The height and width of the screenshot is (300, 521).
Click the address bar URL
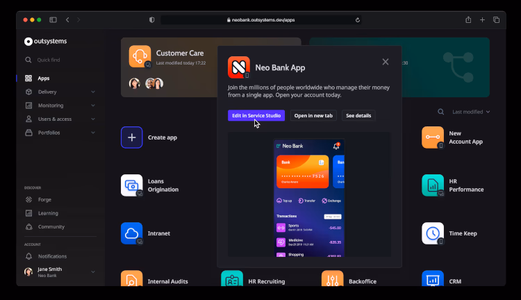[263, 20]
